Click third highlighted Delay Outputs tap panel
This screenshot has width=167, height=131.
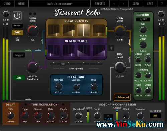83,30
